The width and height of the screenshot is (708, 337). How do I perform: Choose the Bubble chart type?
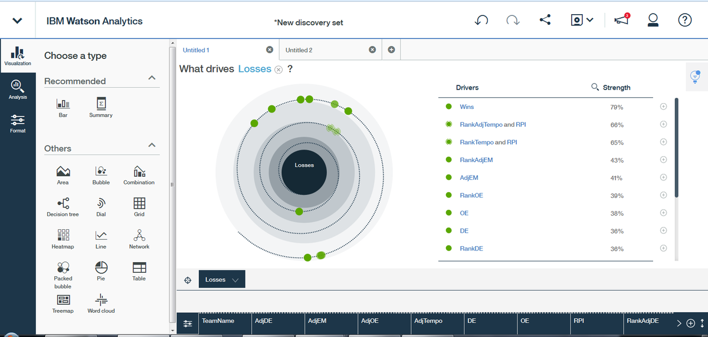click(x=101, y=175)
